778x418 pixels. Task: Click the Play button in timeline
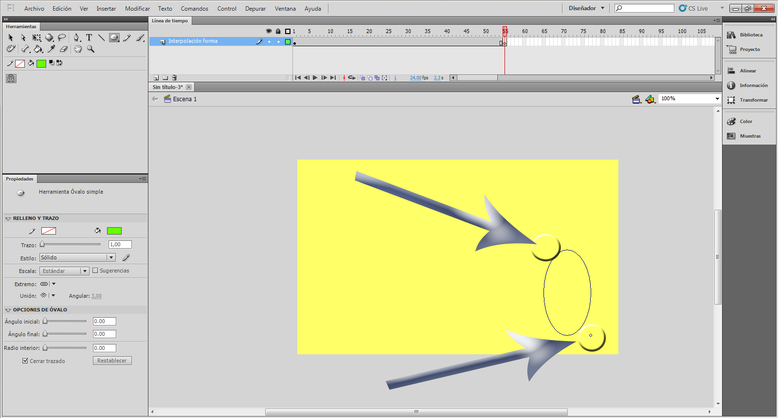tap(315, 78)
